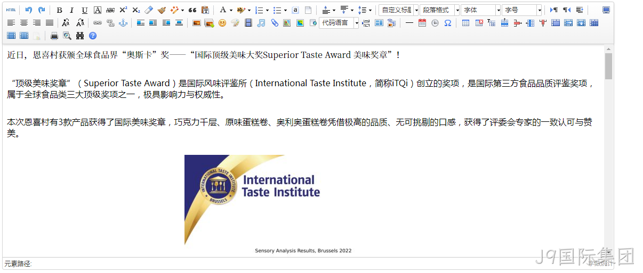Toggle subscript formatting
Viewport: 643px width, 273px height.
[136, 10]
